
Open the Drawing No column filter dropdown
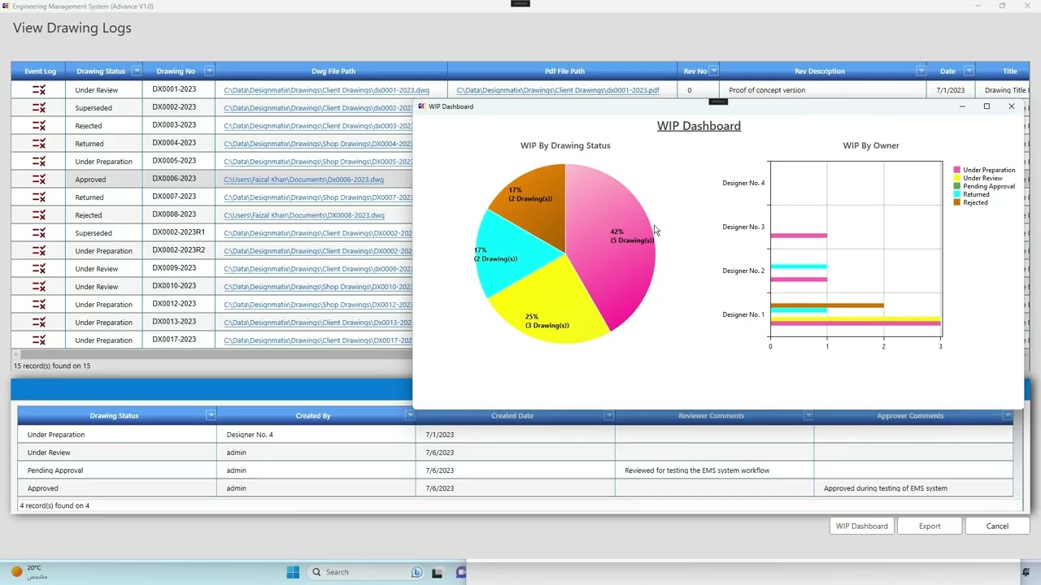(x=209, y=71)
